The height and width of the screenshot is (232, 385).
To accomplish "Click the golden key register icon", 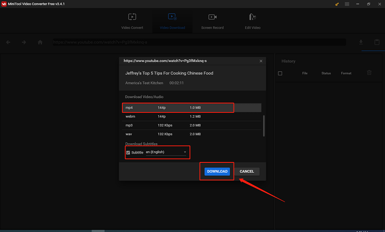I will (337, 4).
